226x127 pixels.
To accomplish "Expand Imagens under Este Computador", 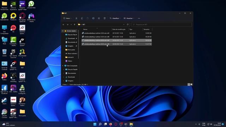I will (x=64, y=81).
